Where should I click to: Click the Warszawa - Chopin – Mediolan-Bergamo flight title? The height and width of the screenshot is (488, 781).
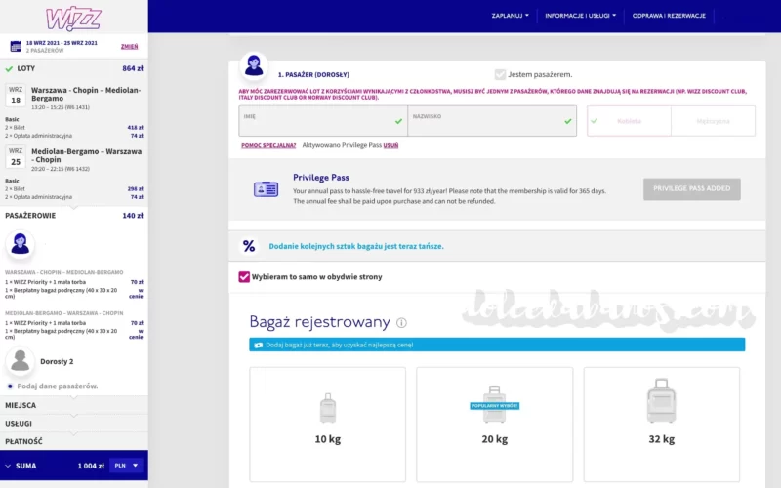click(x=86, y=94)
